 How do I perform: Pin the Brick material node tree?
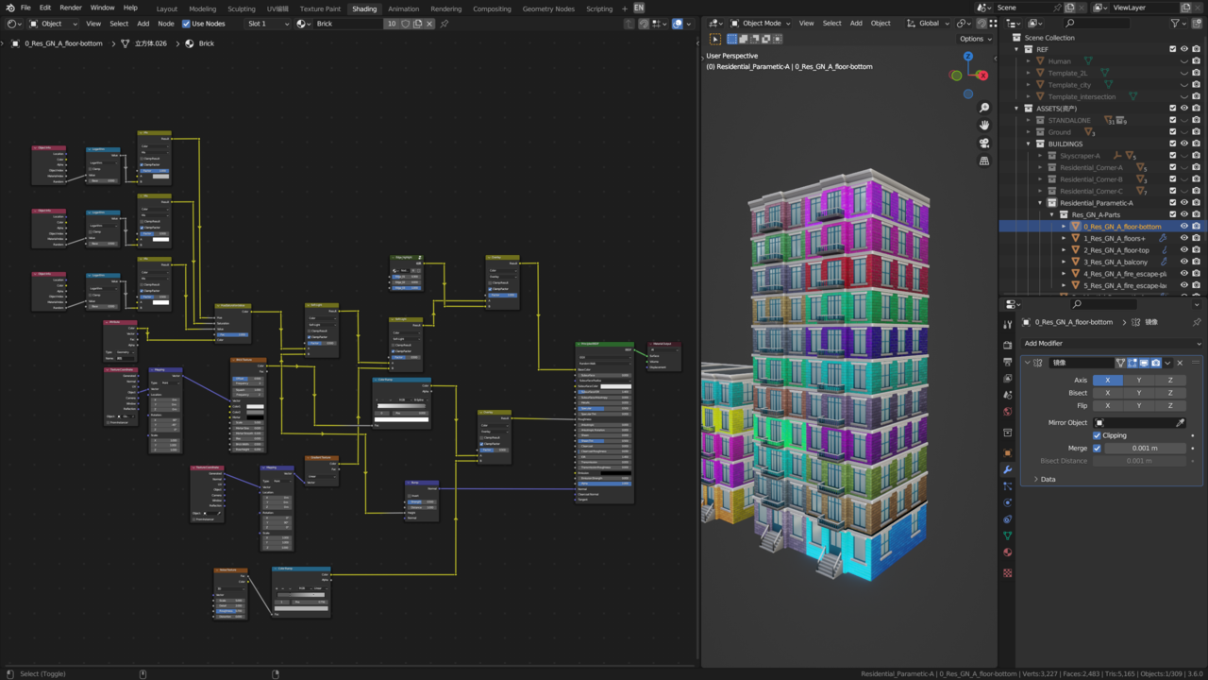tap(445, 24)
